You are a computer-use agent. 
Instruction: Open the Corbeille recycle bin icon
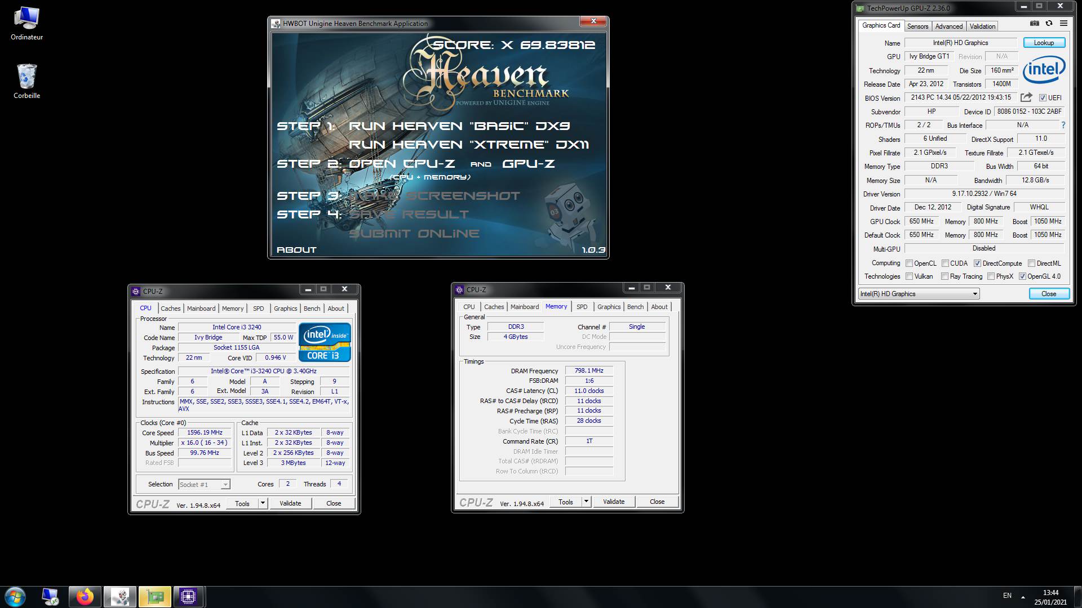[x=26, y=81]
